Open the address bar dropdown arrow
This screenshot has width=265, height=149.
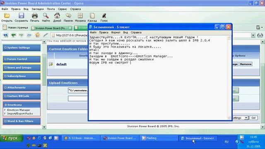point(253,35)
